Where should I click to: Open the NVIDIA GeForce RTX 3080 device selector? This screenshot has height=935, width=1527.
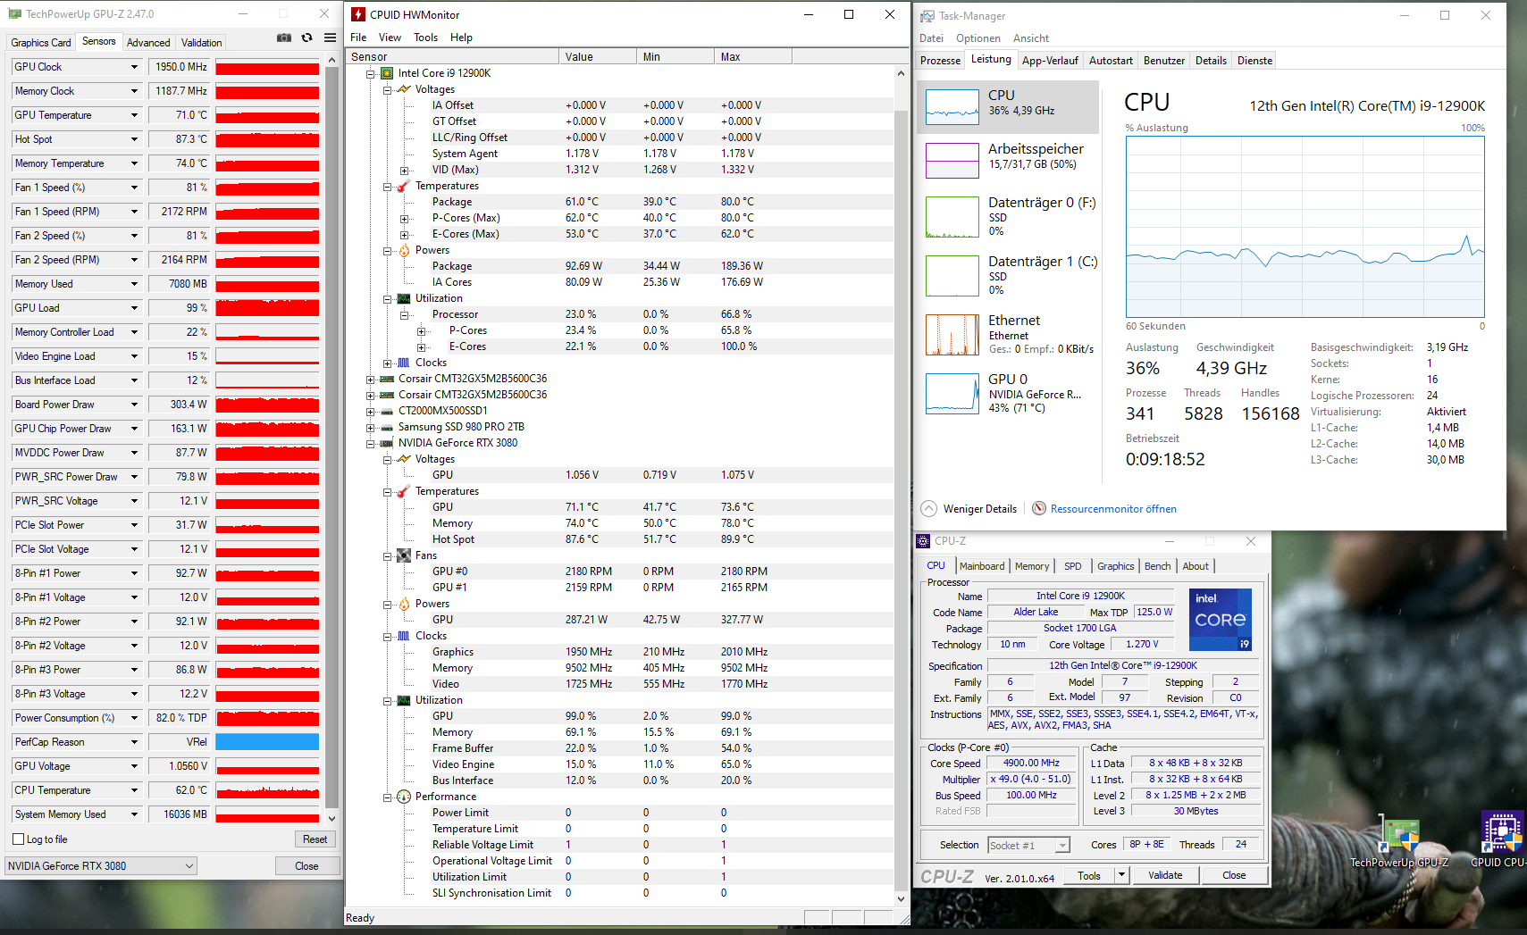(101, 865)
